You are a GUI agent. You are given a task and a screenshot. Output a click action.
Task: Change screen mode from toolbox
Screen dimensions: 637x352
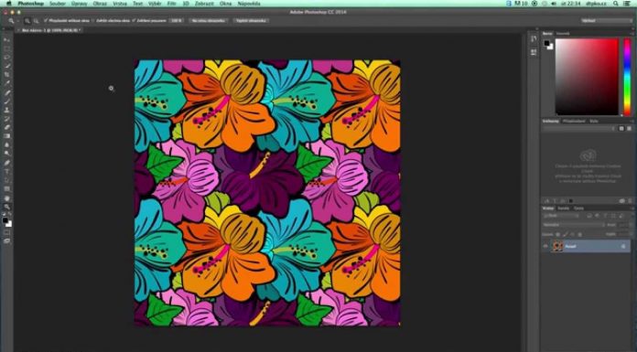(x=7, y=241)
